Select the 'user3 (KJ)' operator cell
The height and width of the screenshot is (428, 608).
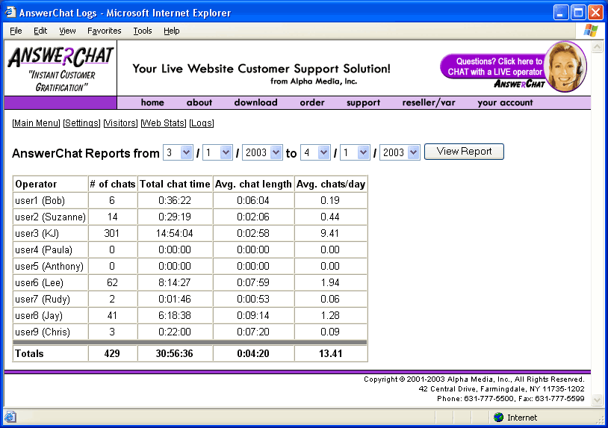(x=50, y=233)
